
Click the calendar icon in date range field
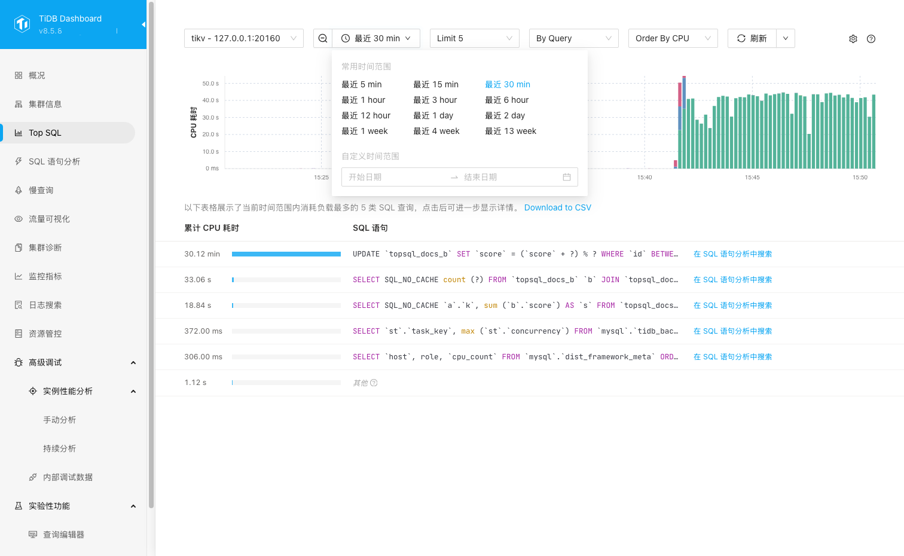pos(567,177)
